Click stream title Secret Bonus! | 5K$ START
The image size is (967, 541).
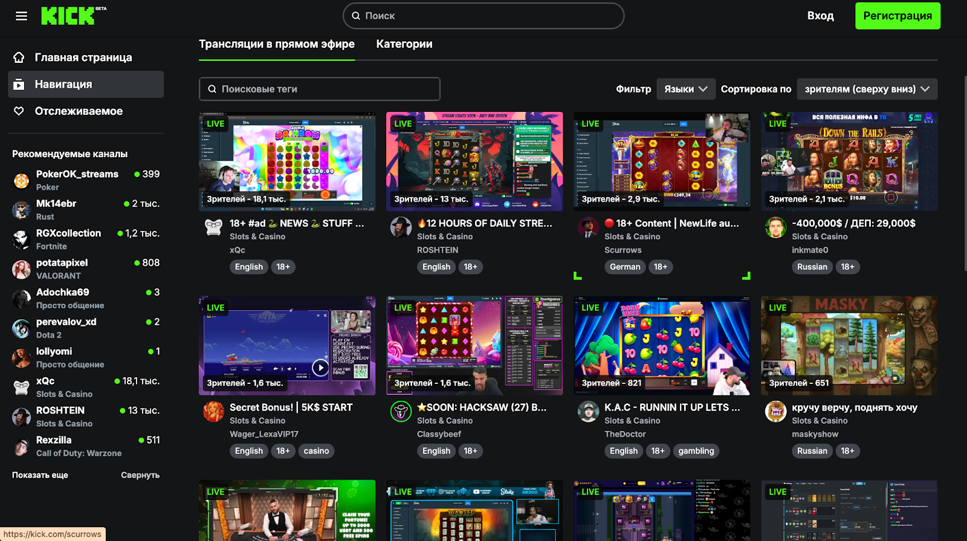(291, 407)
